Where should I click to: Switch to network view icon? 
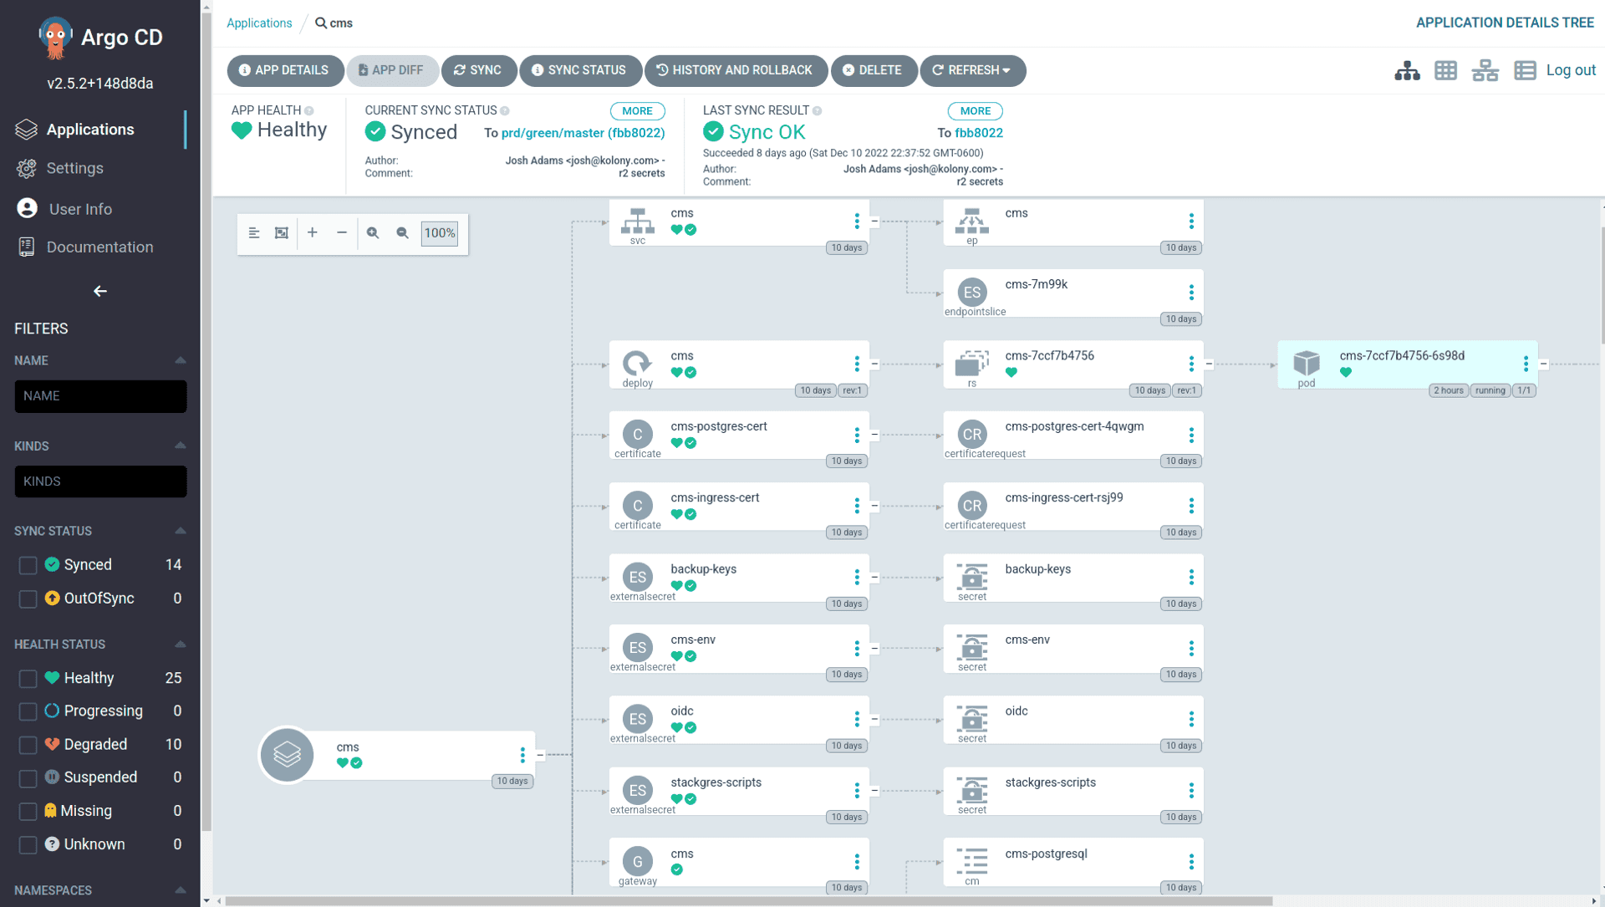[1485, 71]
